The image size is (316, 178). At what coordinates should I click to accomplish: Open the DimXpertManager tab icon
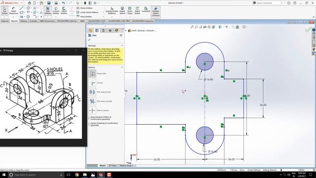pos(110,31)
